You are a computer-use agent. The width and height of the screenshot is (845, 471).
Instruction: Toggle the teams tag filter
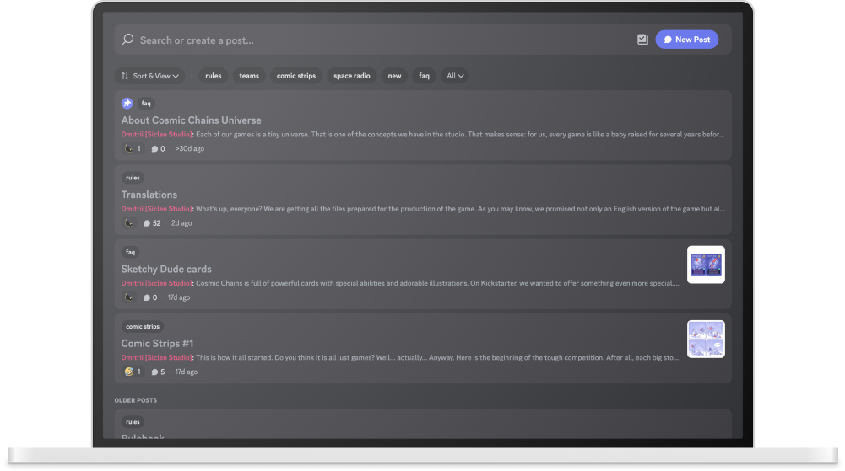[249, 76]
